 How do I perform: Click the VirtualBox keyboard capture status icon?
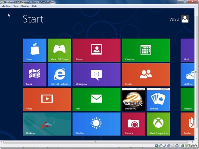[x=186, y=146]
